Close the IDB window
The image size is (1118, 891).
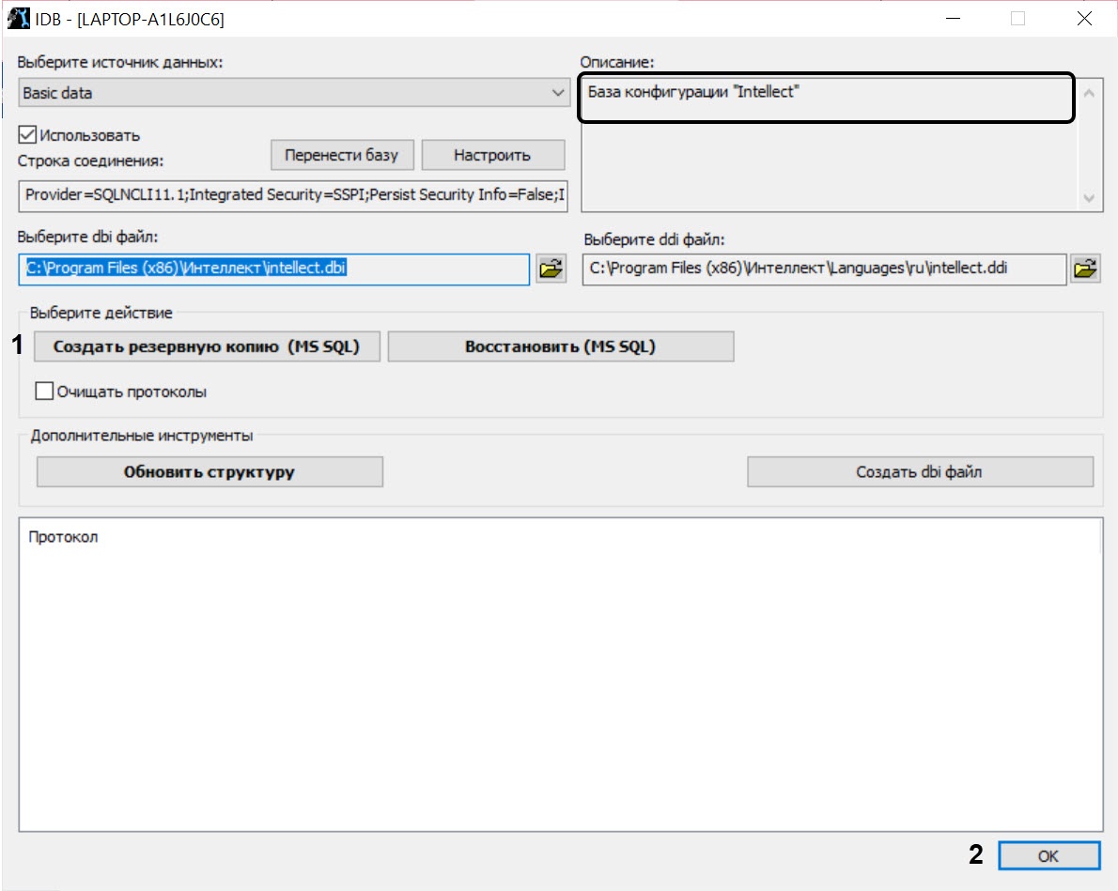(1083, 19)
